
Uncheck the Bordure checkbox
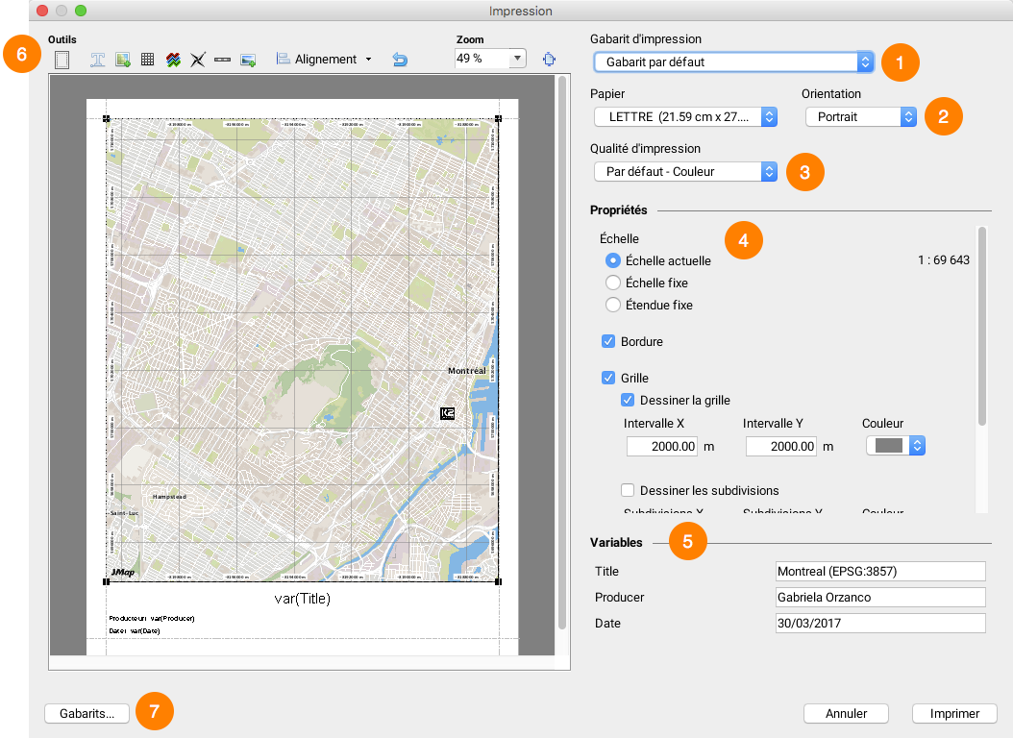tap(608, 341)
